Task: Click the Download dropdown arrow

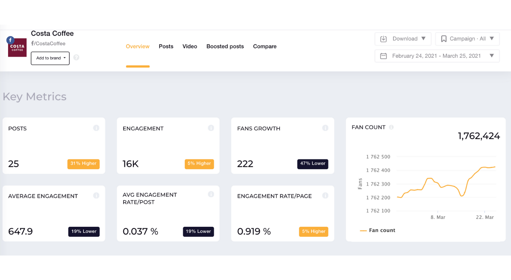Action: click(x=423, y=38)
